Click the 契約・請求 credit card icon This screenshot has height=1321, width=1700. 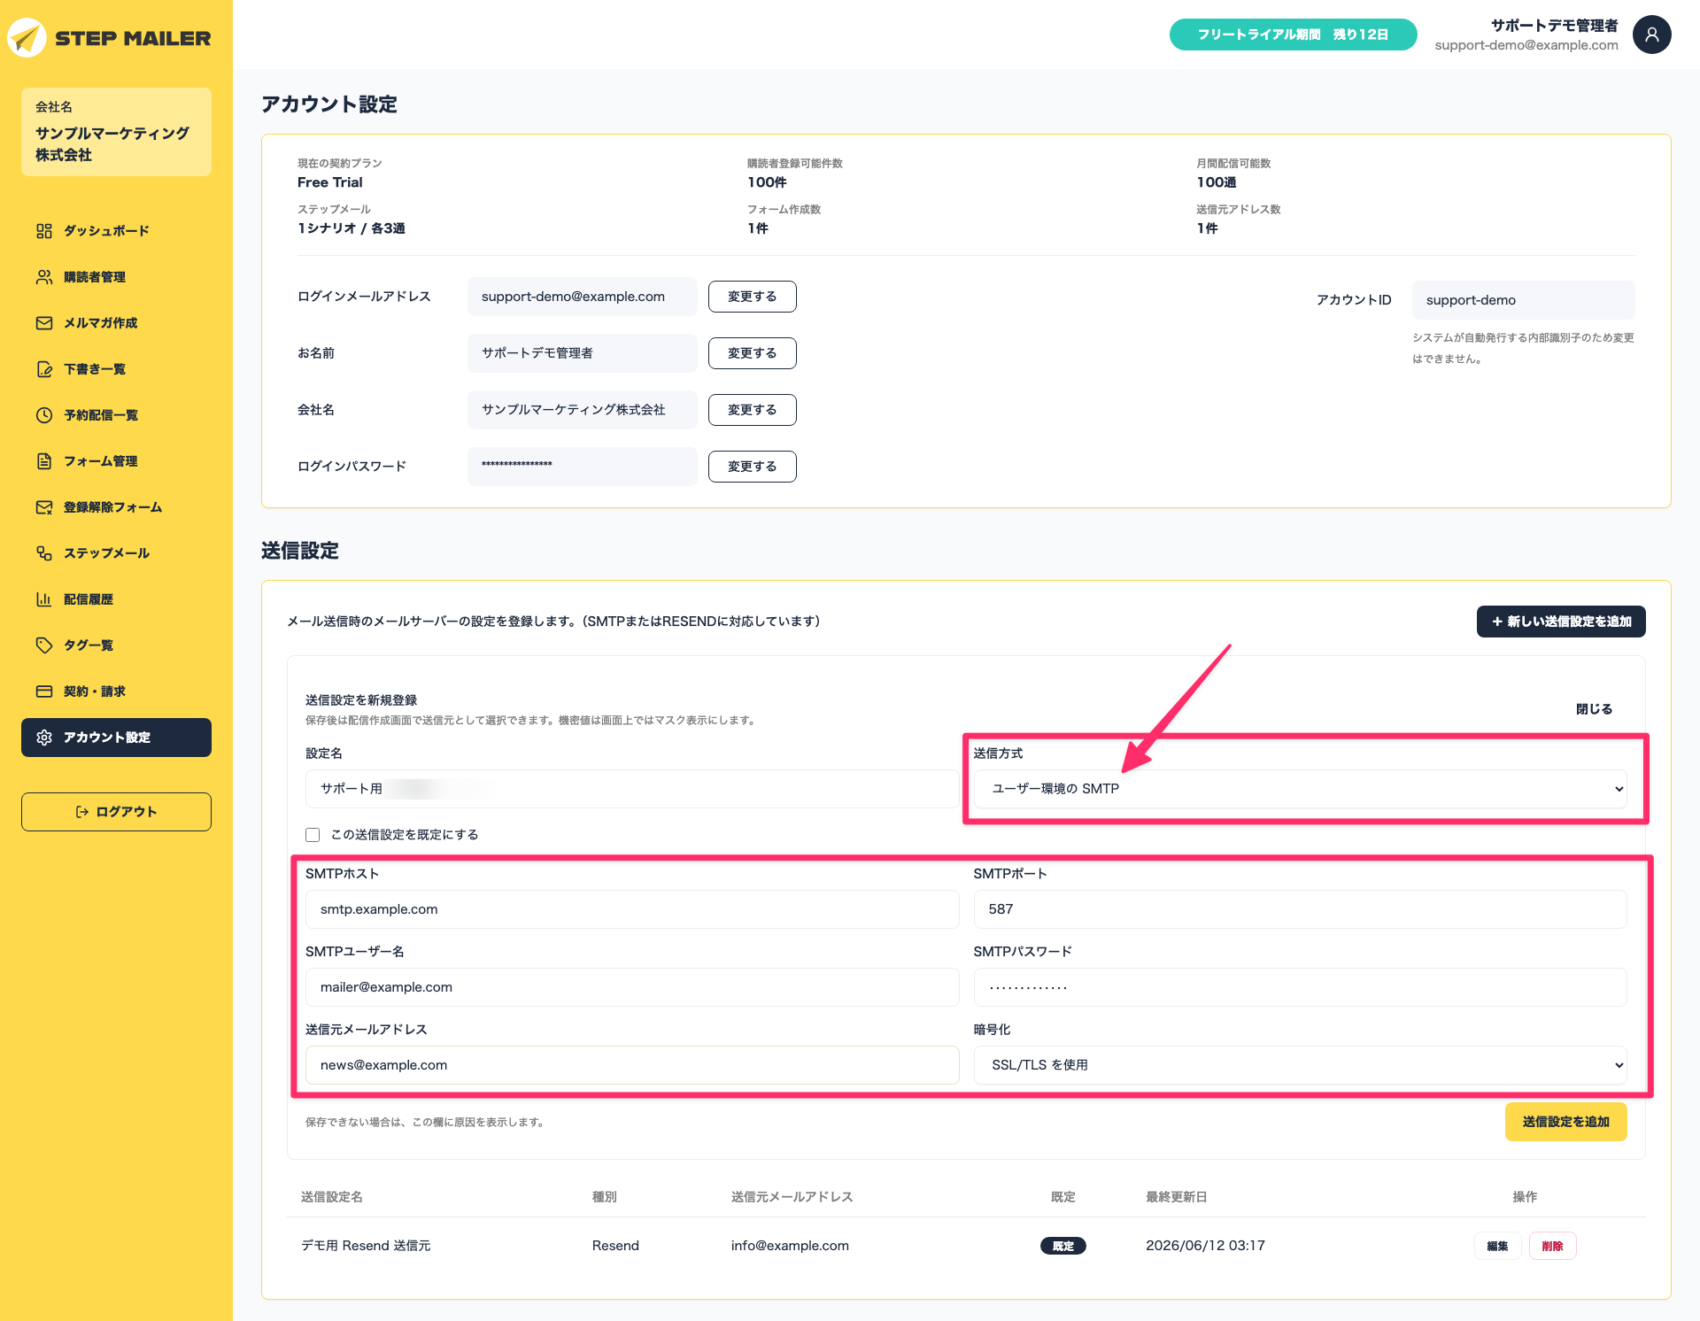tap(44, 691)
